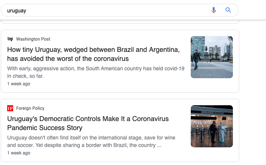Click the blue magnifying glass search icon
Screen dimensions: 266x165
point(228,10)
